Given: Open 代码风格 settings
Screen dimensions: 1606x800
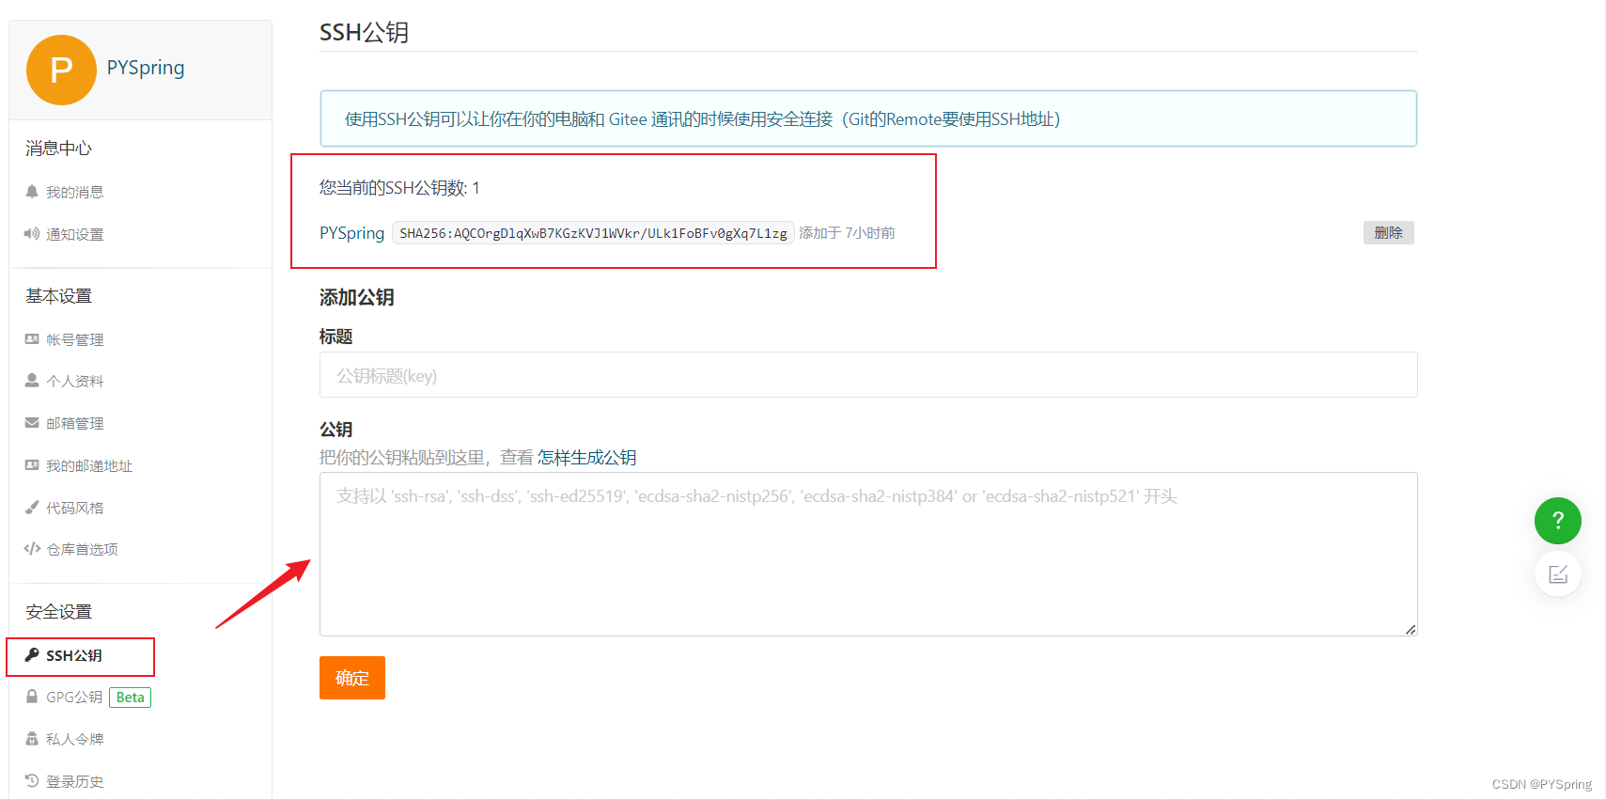Looking at the screenshot, I should 74,508.
